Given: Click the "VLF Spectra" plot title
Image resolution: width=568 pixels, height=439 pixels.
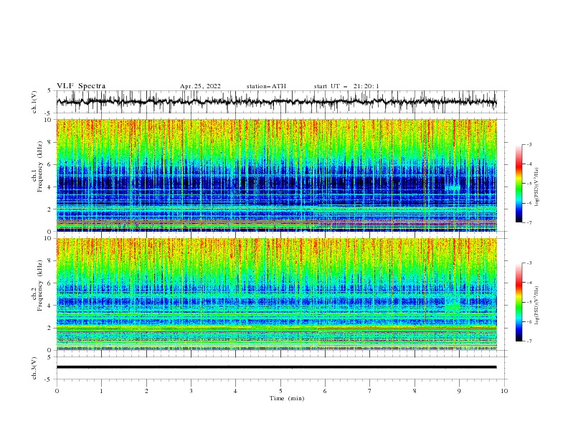Looking at the screenshot, I should (x=81, y=86).
